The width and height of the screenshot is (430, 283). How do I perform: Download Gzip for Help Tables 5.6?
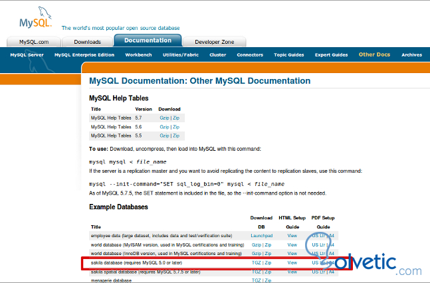164,127
